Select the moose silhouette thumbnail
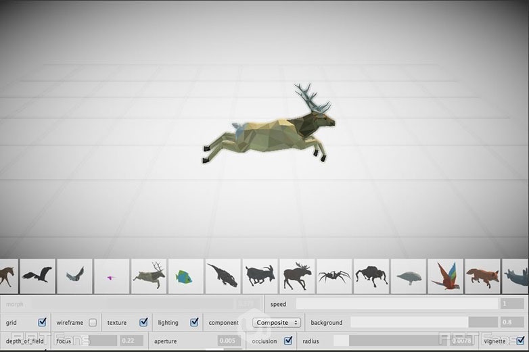 (297, 276)
